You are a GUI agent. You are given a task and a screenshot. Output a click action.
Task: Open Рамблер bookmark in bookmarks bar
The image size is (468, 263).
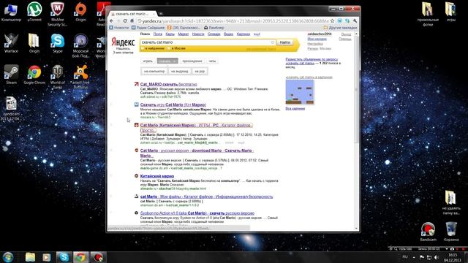click(214, 28)
